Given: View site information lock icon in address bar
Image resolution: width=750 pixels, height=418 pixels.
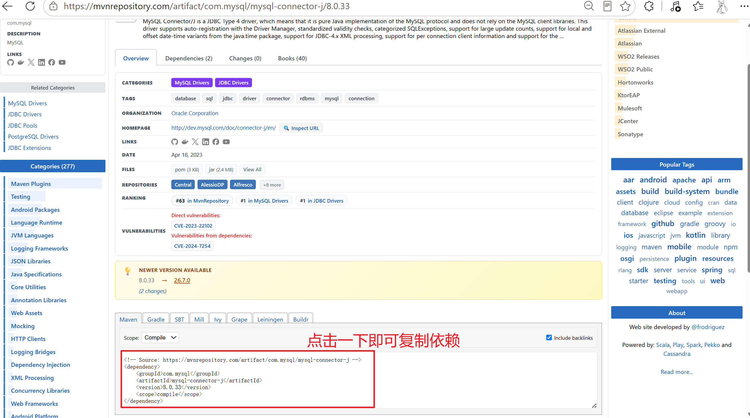Looking at the screenshot, I should [53, 6].
